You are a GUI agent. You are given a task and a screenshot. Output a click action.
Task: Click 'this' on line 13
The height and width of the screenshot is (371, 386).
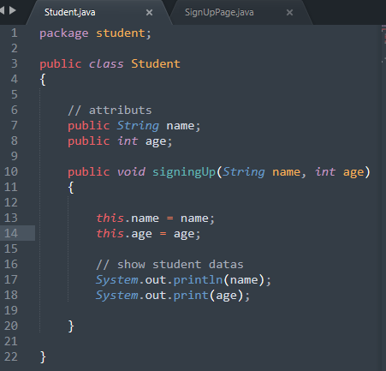[110, 218]
